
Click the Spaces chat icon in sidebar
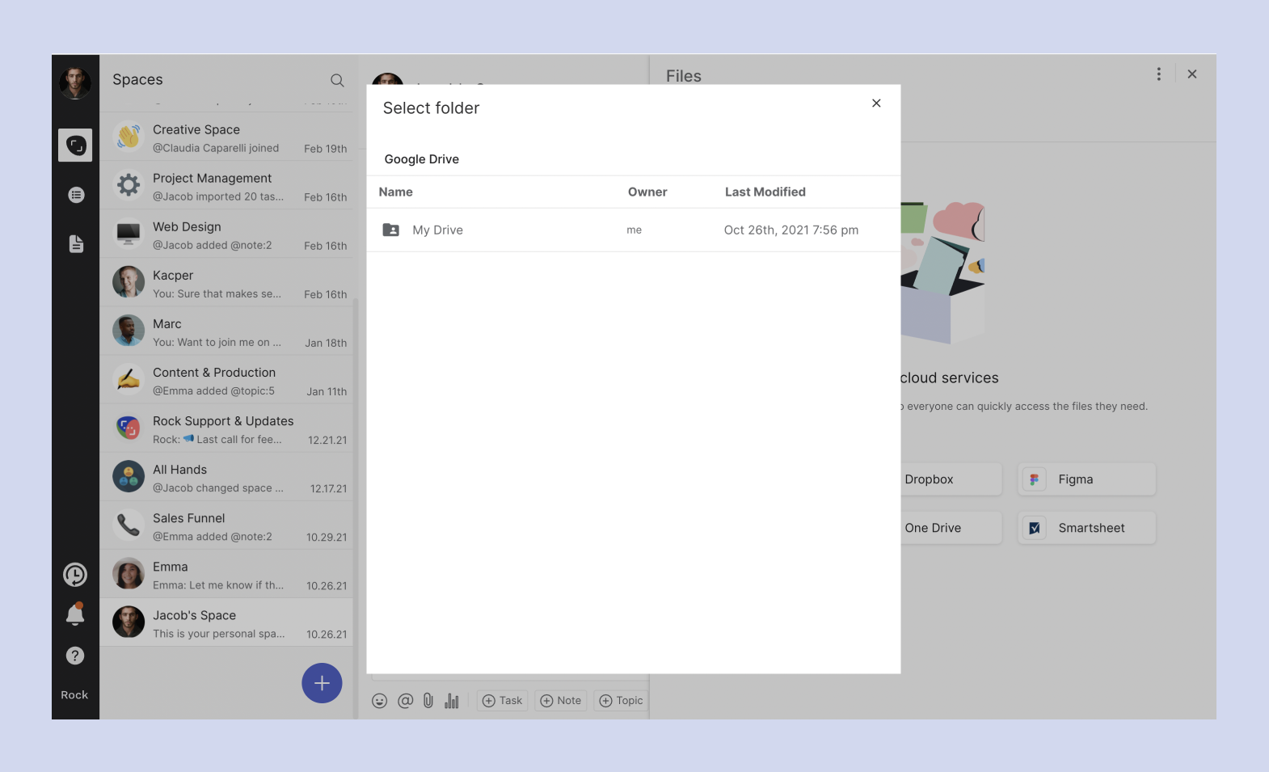(x=75, y=146)
